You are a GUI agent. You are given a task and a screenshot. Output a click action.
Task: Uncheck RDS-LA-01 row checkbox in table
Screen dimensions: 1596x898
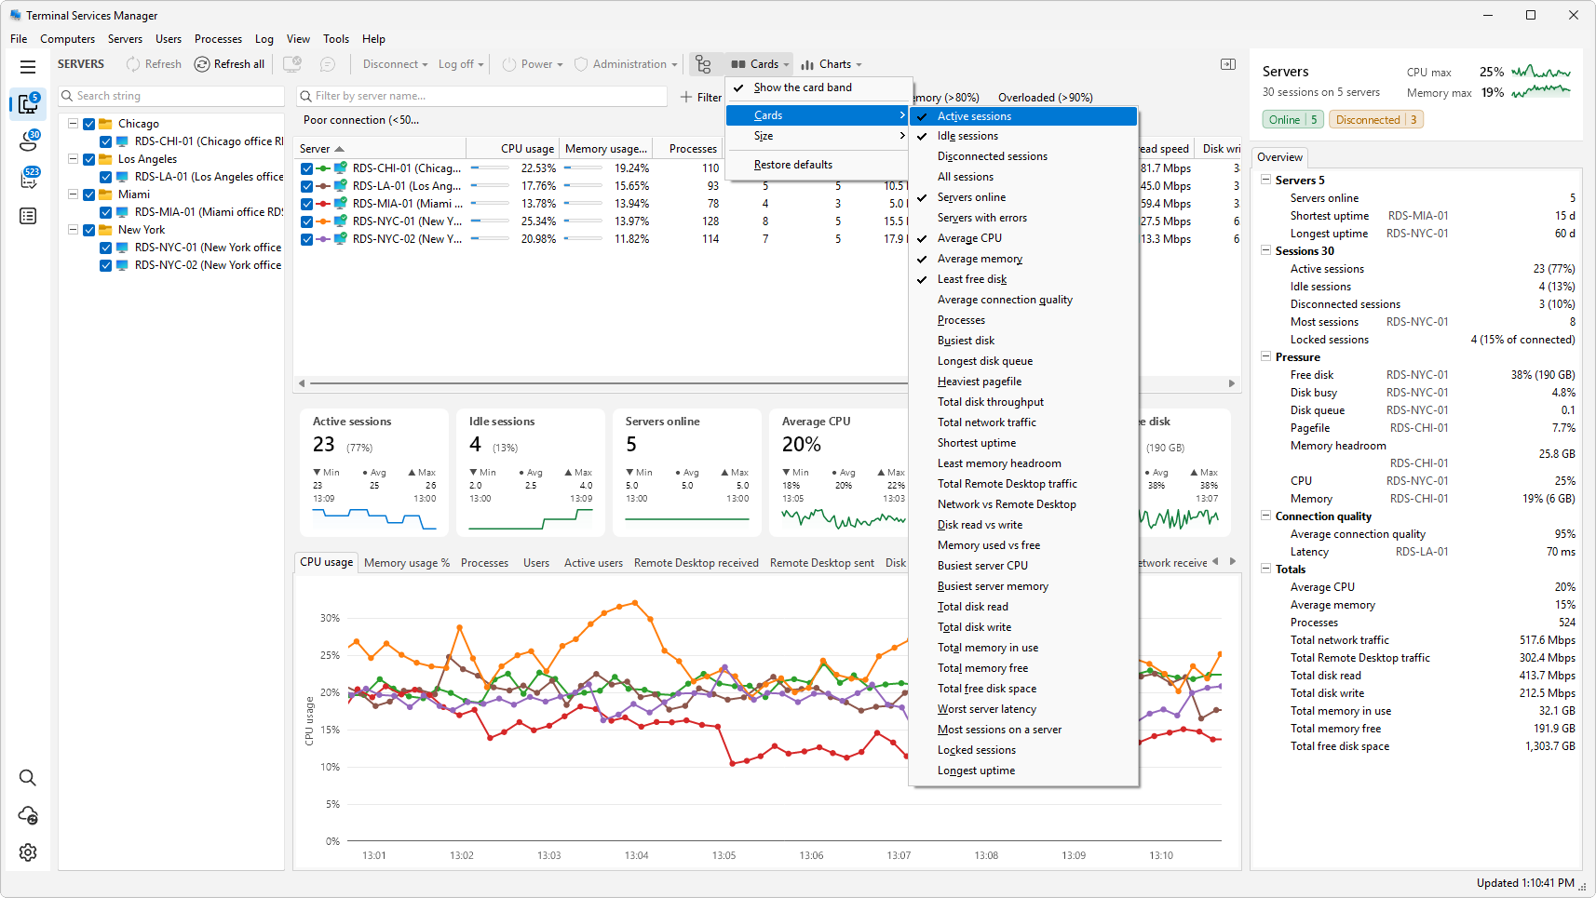306,186
